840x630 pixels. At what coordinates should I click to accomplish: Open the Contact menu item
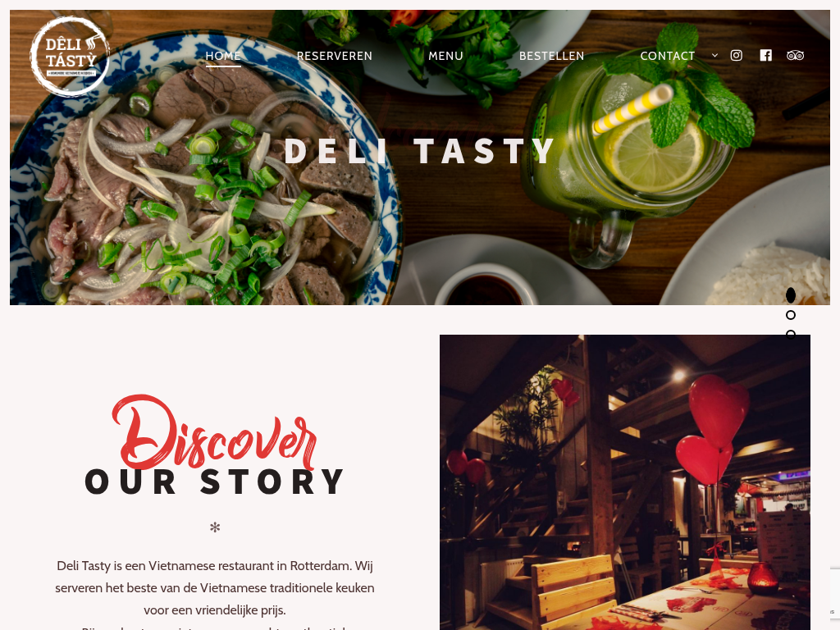[x=668, y=56]
